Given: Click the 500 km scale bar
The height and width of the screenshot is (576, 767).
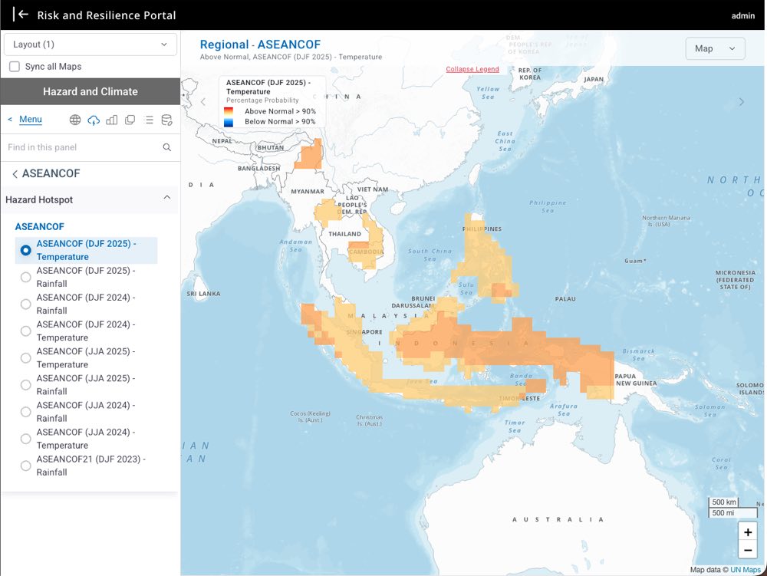Looking at the screenshot, I should tap(724, 502).
